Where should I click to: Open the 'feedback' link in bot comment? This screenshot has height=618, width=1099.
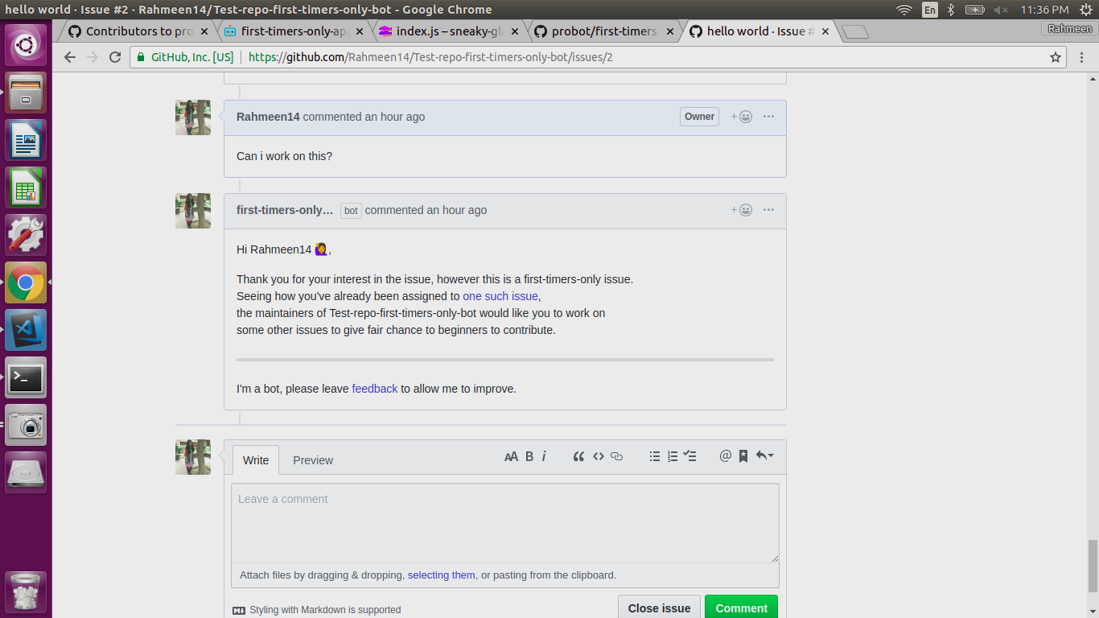point(375,389)
